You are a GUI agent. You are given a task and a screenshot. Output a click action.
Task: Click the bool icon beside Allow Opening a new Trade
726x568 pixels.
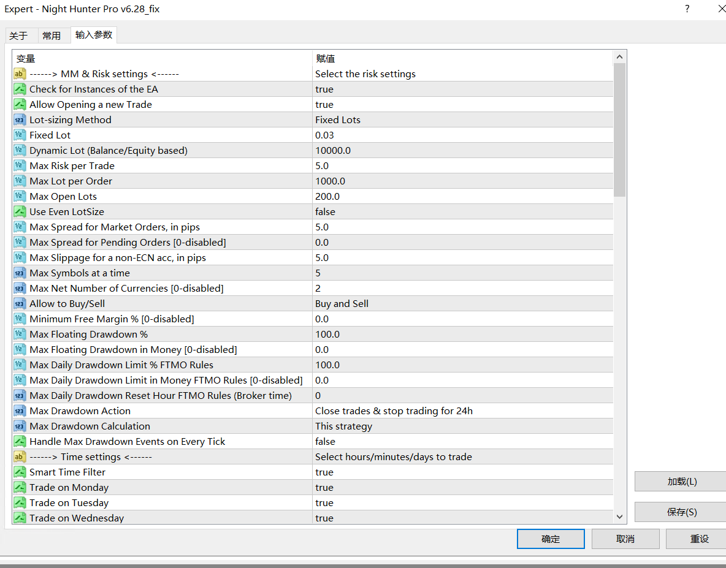tap(20, 104)
